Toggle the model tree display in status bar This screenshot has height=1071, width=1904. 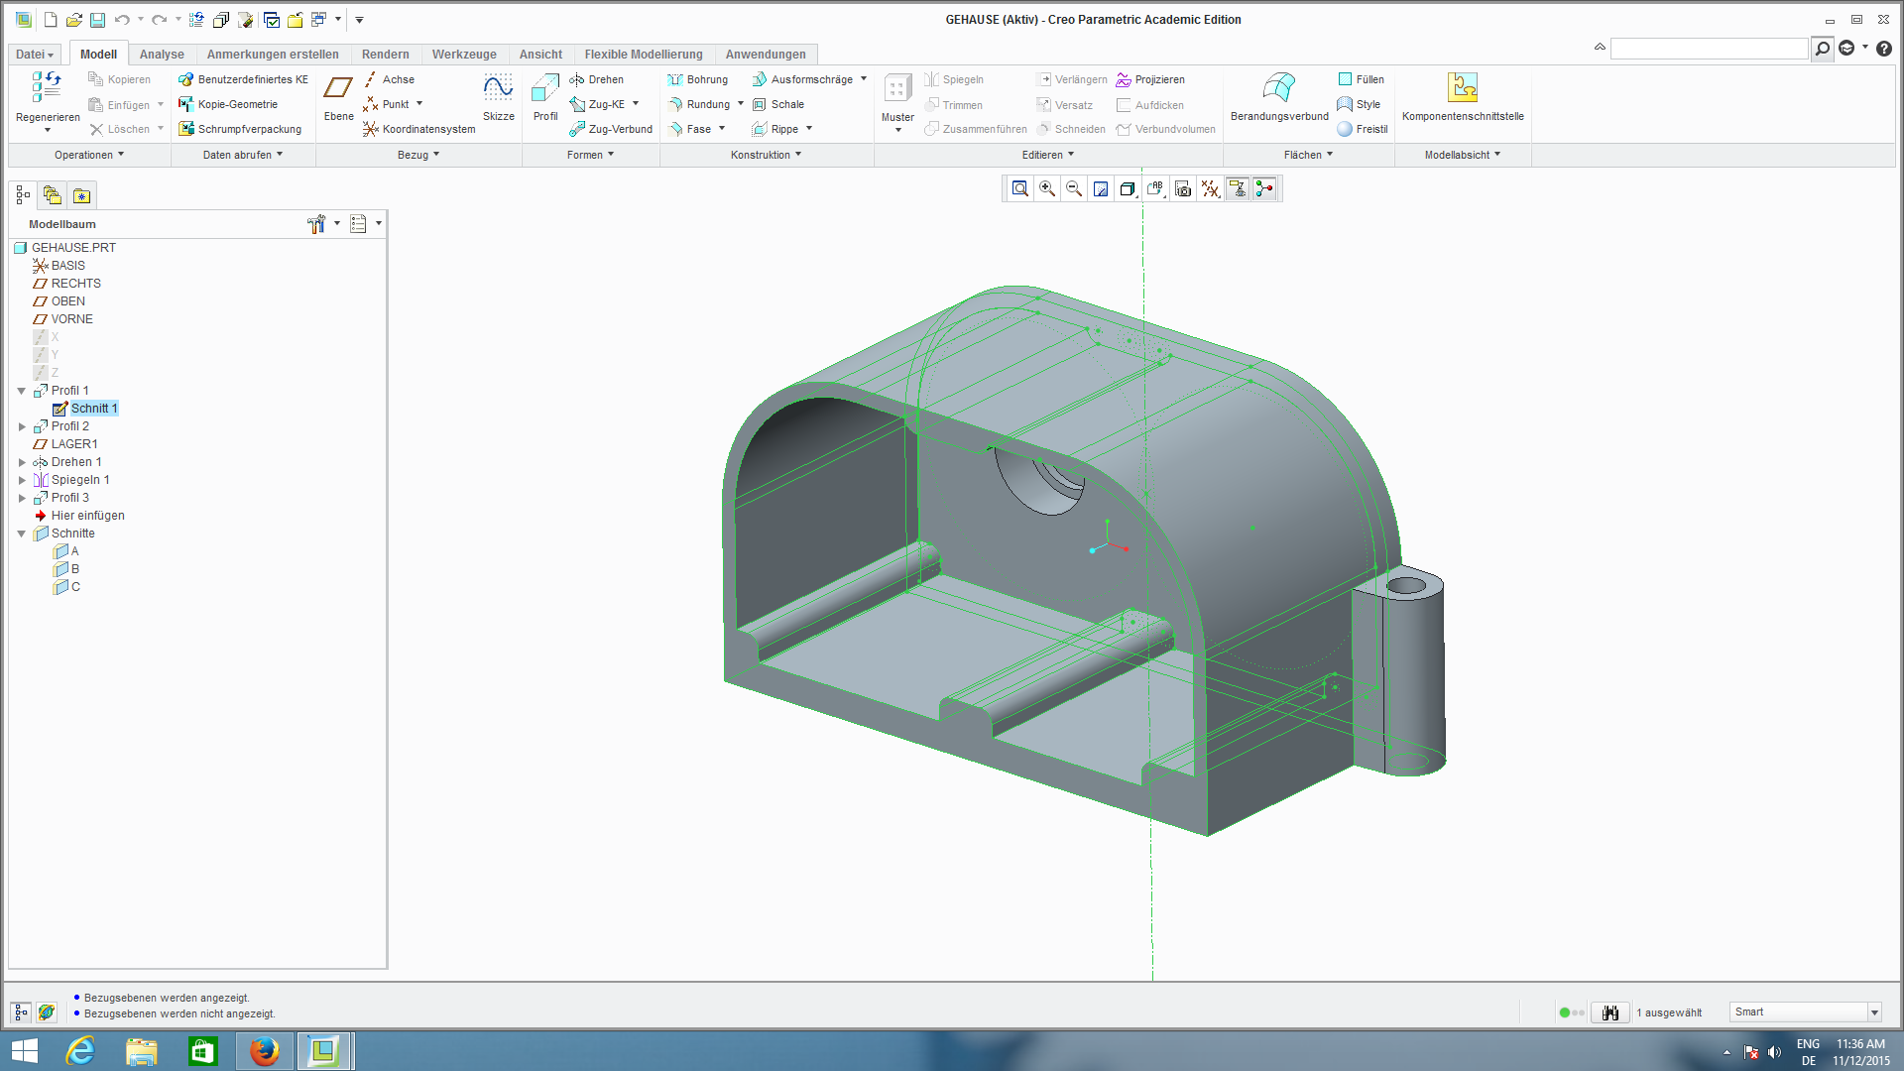coord(21,1012)
